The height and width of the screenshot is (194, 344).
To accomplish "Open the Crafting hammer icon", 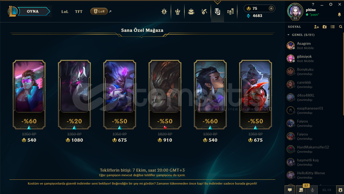I will (x=204, y=12).
